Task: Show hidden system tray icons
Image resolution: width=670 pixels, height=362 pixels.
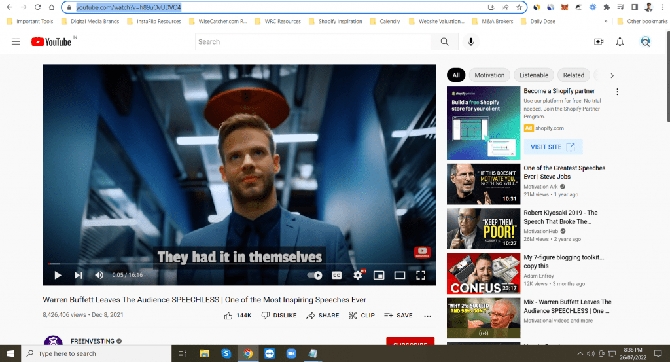Action: 580,353
